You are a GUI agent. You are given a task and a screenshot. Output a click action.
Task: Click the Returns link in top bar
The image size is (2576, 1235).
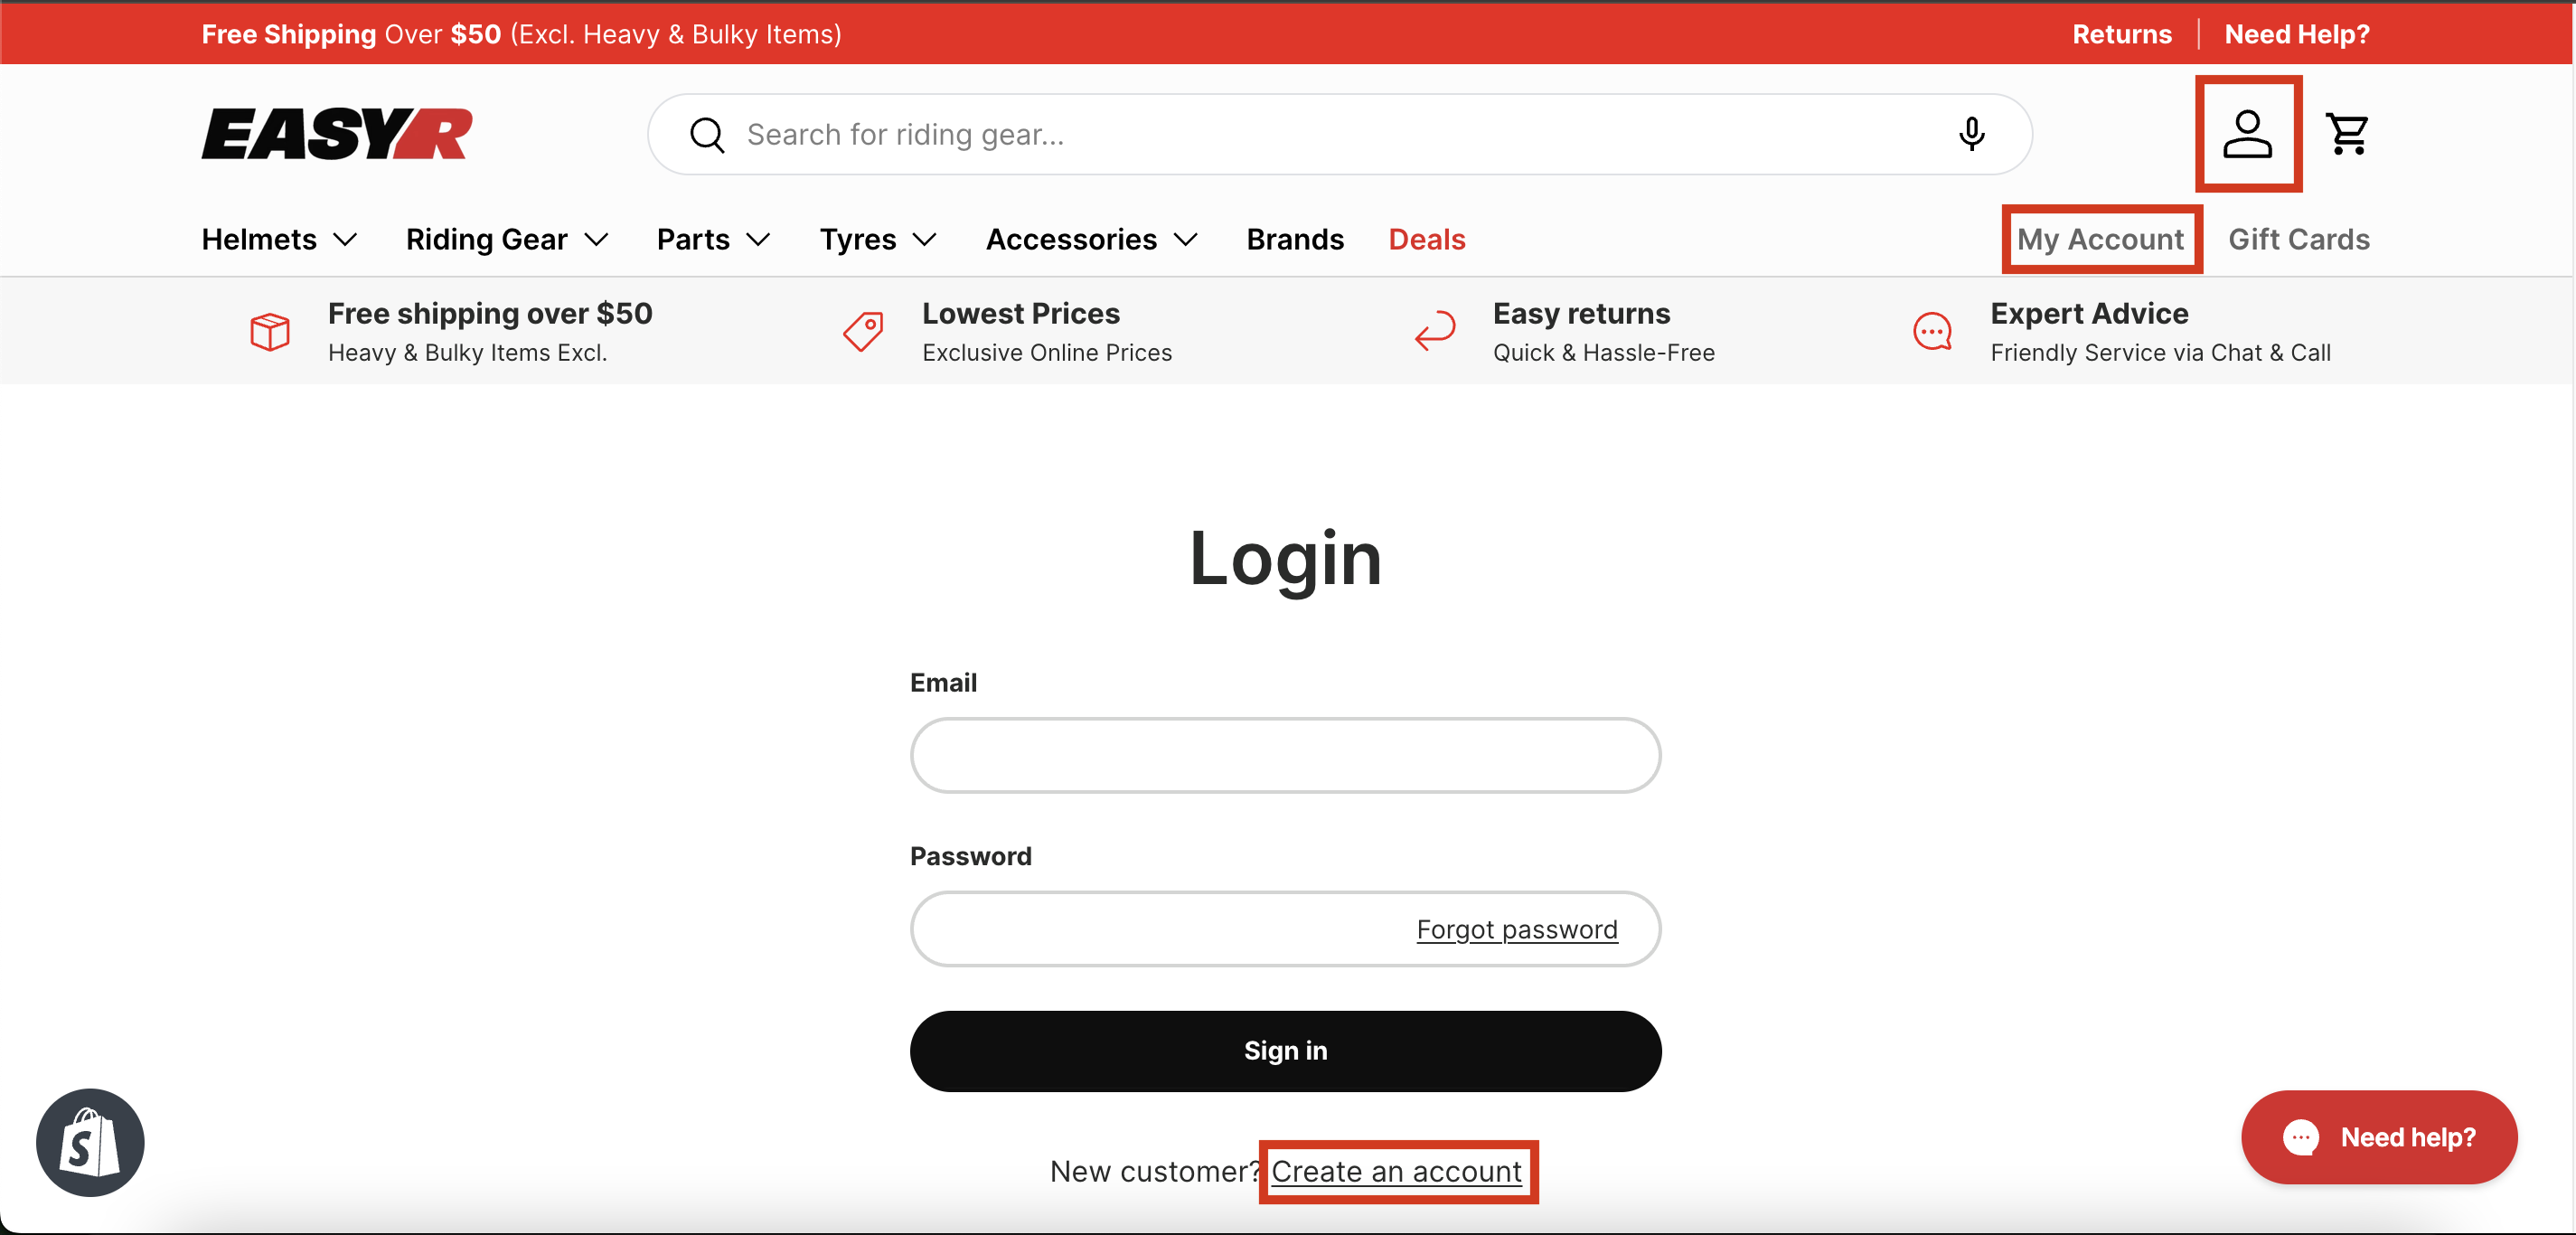tap(2122, 34)
